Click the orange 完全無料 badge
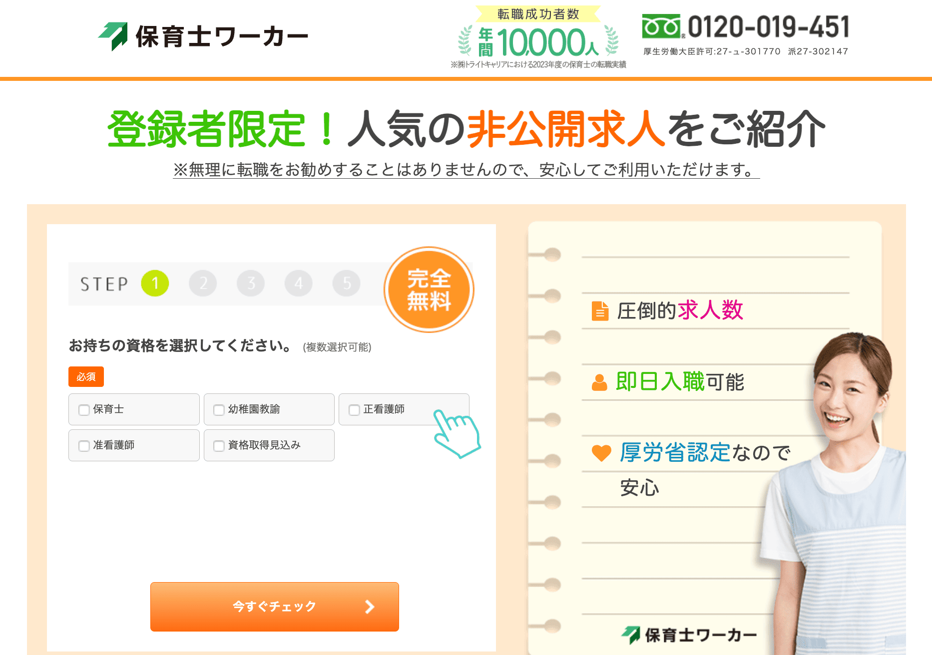 429,290
